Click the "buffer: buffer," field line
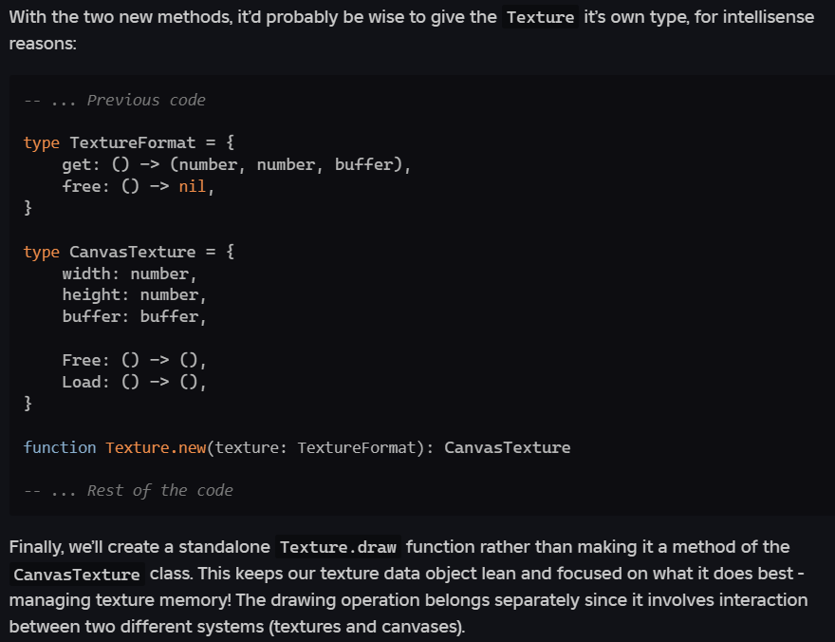Viewport: 835px width, 642px height. (x=134, y=316)
